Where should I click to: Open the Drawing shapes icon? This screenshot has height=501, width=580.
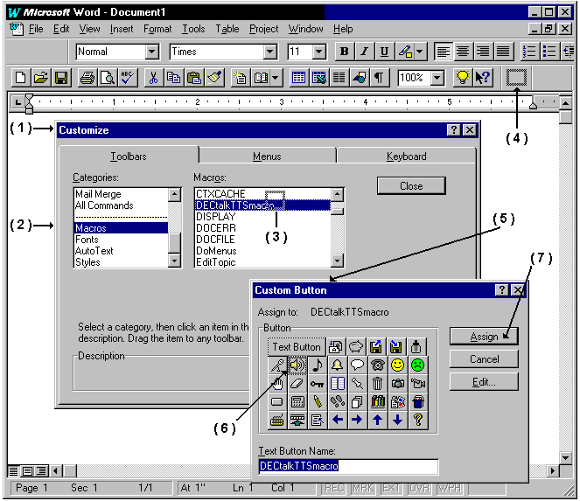[359, 78]
